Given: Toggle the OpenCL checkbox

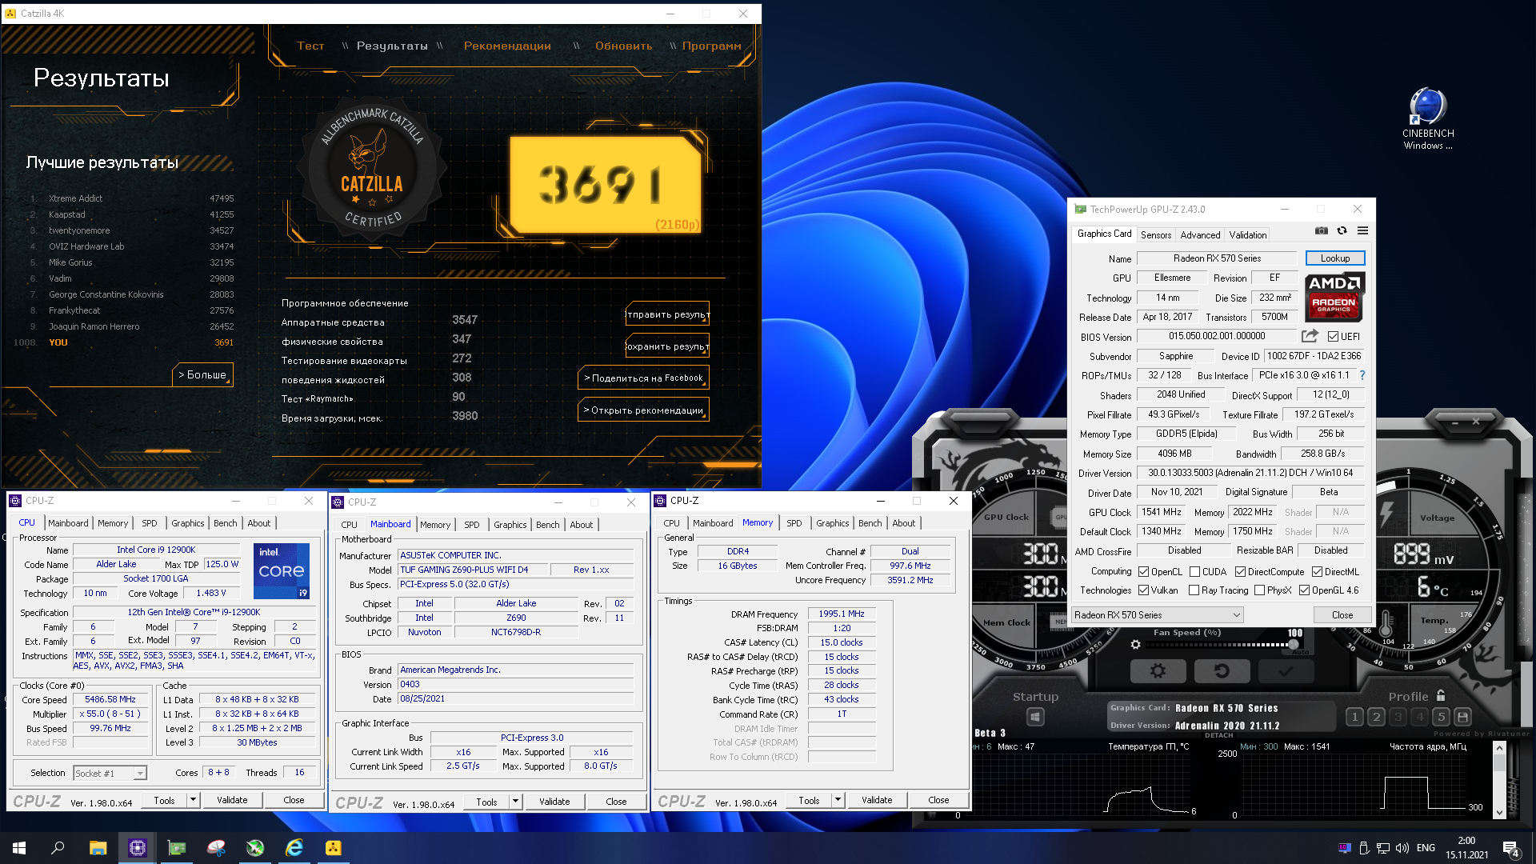Looking at the screenshot, I should pos(1144,571).
